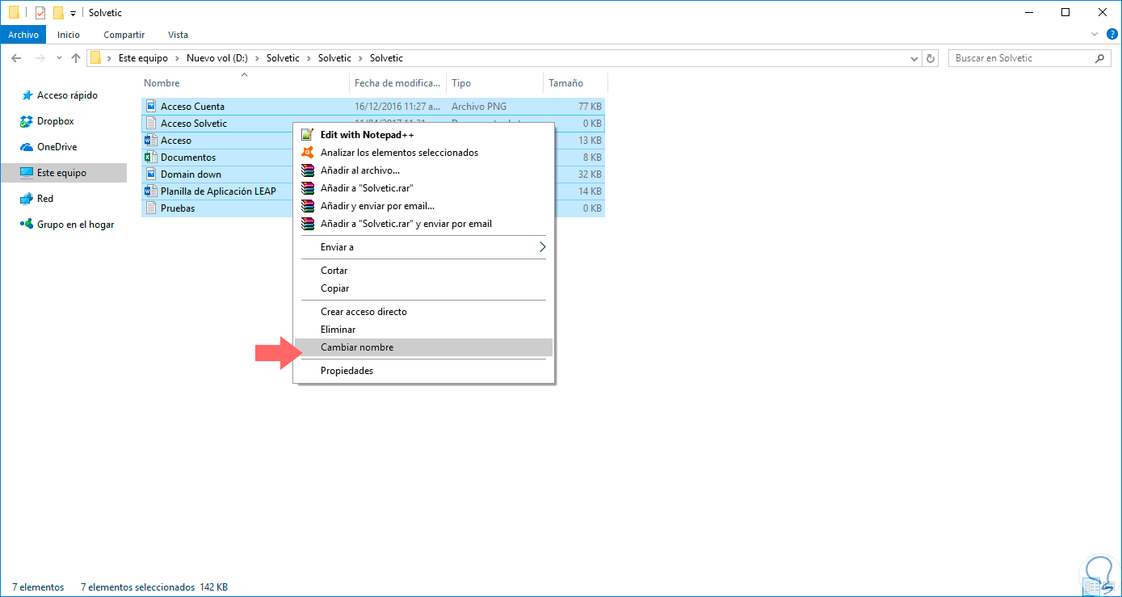
Task: Switch to the Compartir ribbon tab
Action: [x=124, y=35]
